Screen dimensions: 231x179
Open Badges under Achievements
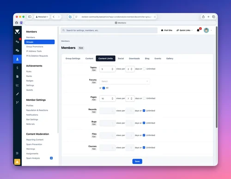30,81
